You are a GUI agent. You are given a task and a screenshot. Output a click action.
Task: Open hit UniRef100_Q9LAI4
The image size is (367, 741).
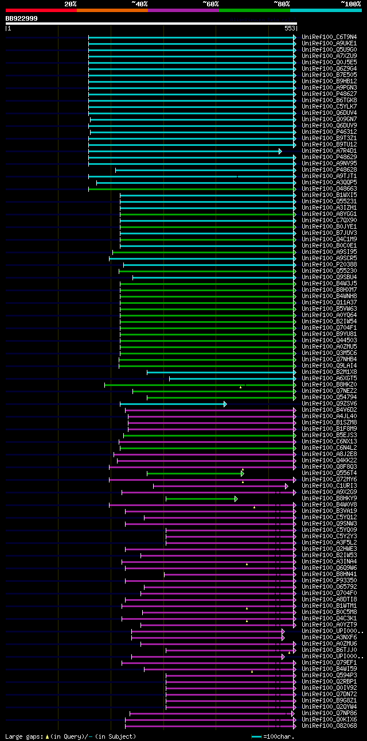[x=329, y=365]
